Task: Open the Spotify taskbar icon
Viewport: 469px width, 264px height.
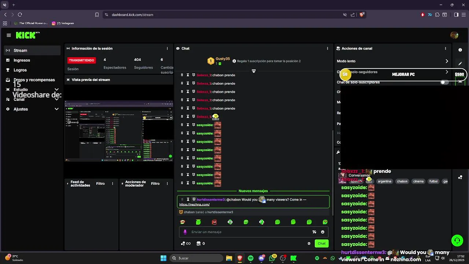Action: coord(251,258)
